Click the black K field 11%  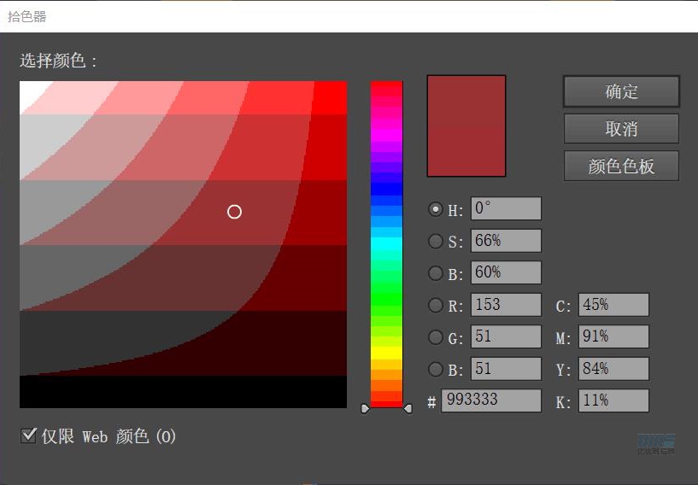613,400
